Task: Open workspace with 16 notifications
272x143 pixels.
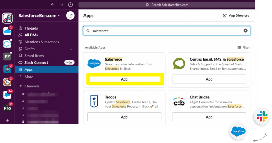Action: click(7, 95)
